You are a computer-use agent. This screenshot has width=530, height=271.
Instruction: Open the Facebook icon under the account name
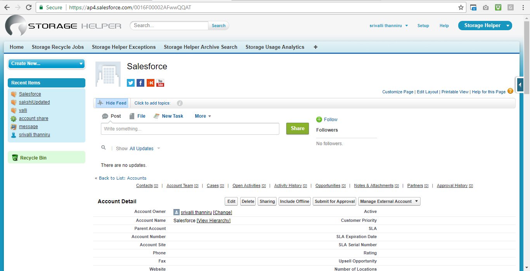(x=140, y=83)
